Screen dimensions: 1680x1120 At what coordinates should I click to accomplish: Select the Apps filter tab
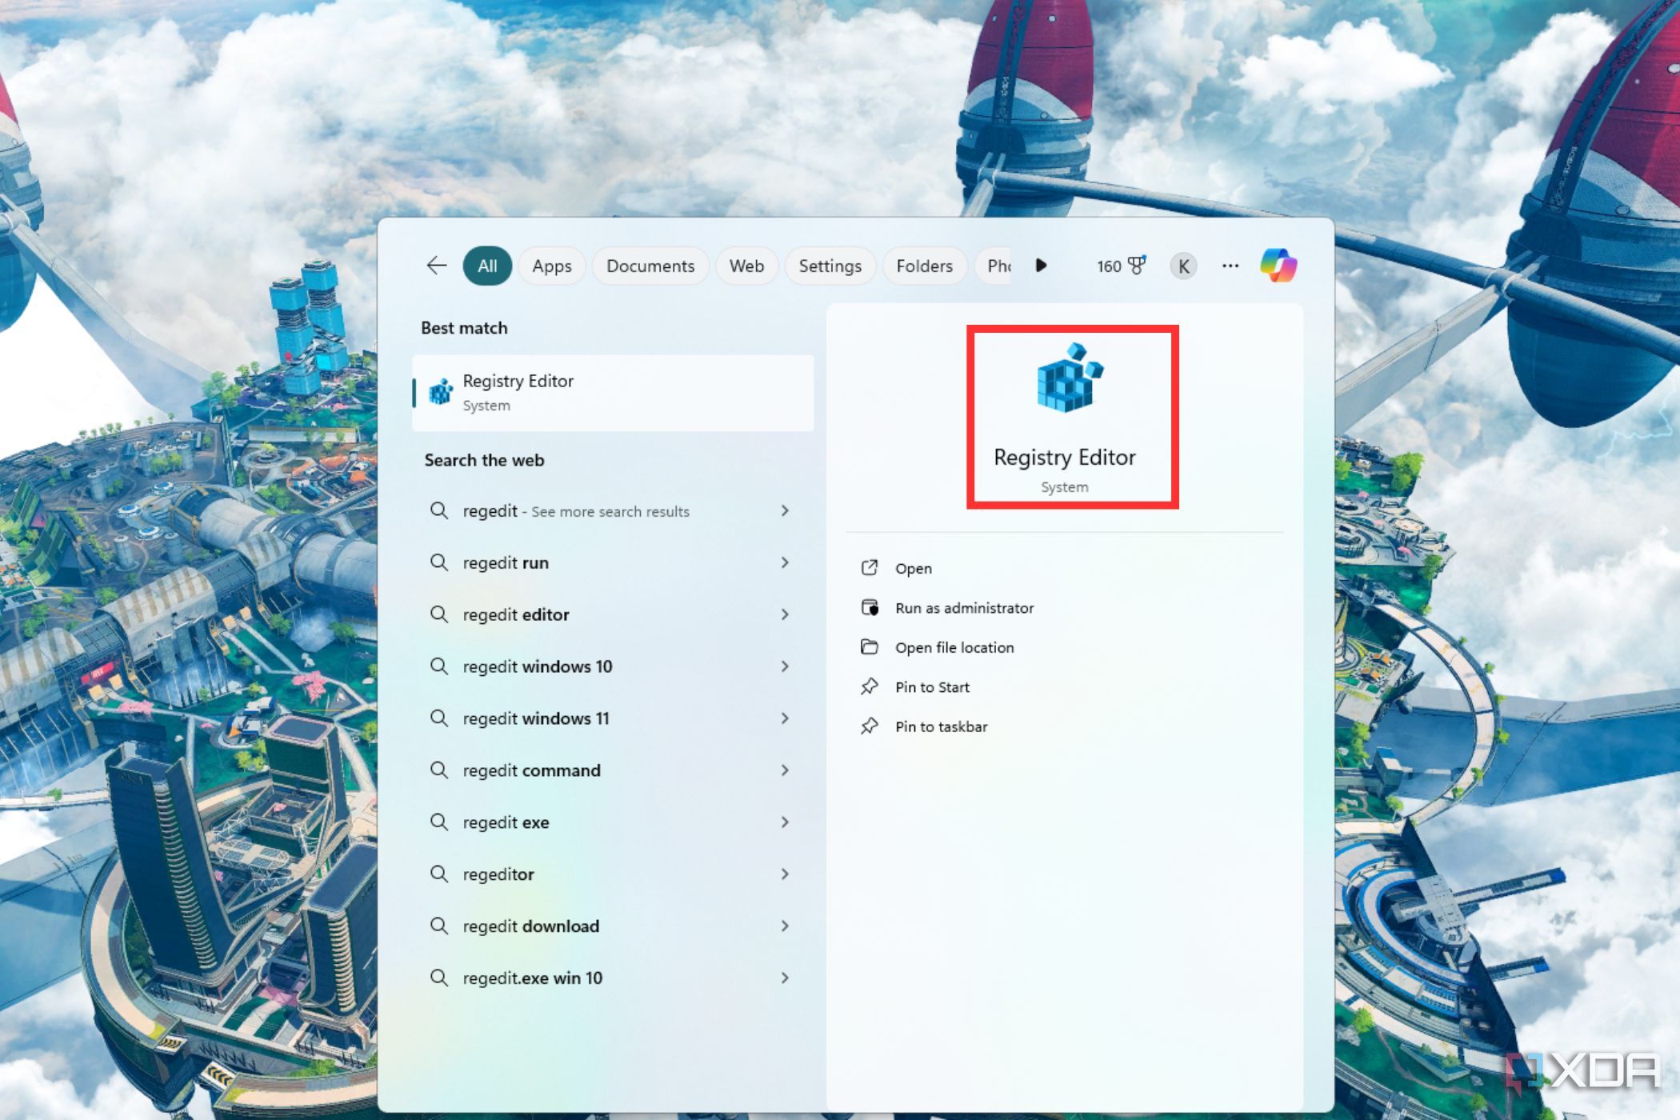pos(550,265)
